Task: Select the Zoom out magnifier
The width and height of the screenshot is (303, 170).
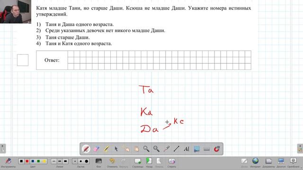Action: coord(156,149)
